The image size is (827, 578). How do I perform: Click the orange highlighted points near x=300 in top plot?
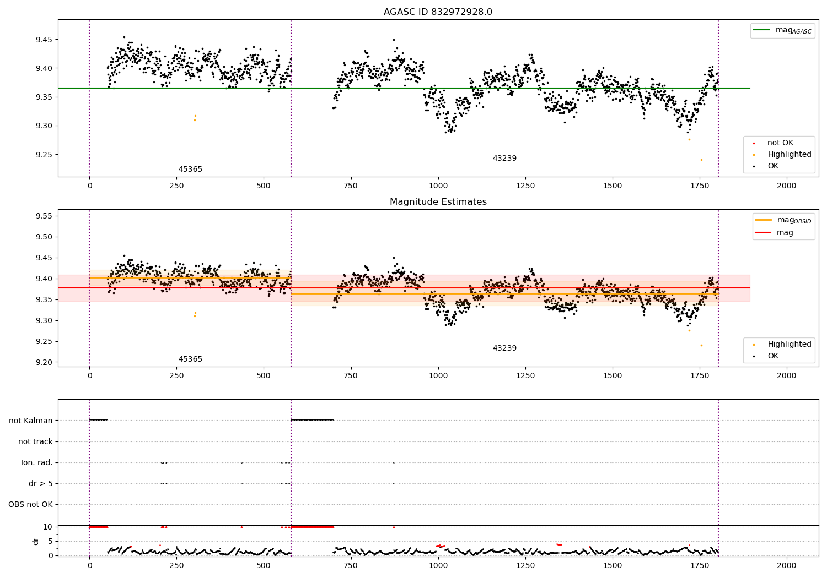pos(195,118)
